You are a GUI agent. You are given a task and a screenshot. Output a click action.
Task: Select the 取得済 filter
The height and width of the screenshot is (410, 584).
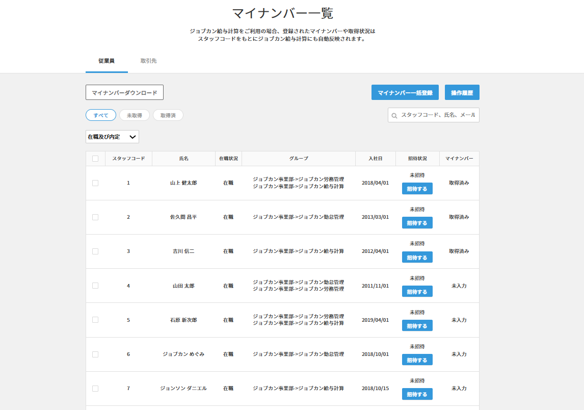click(168, 115)
